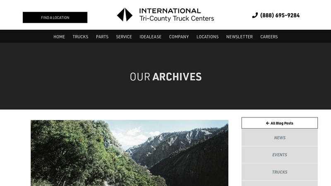Select Locations in the navigation bar

[208, 37]
